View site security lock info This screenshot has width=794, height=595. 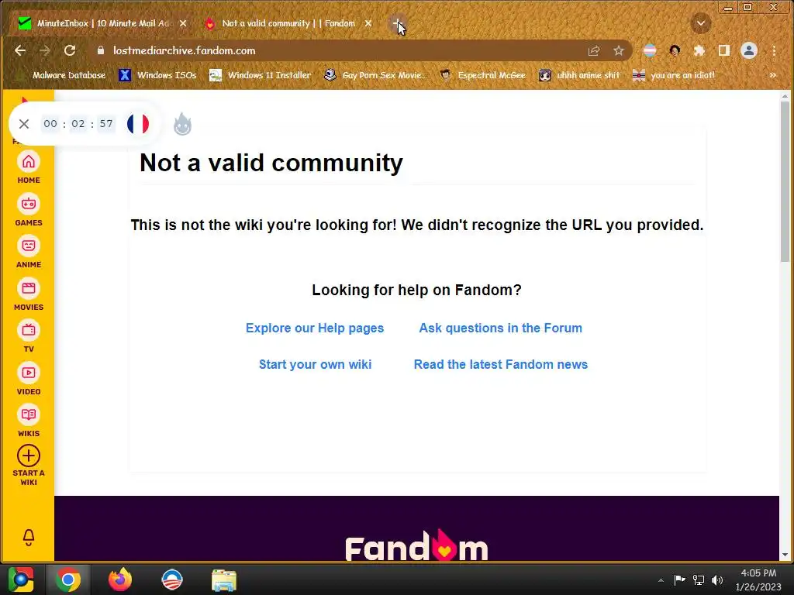(x=100, y=50)
